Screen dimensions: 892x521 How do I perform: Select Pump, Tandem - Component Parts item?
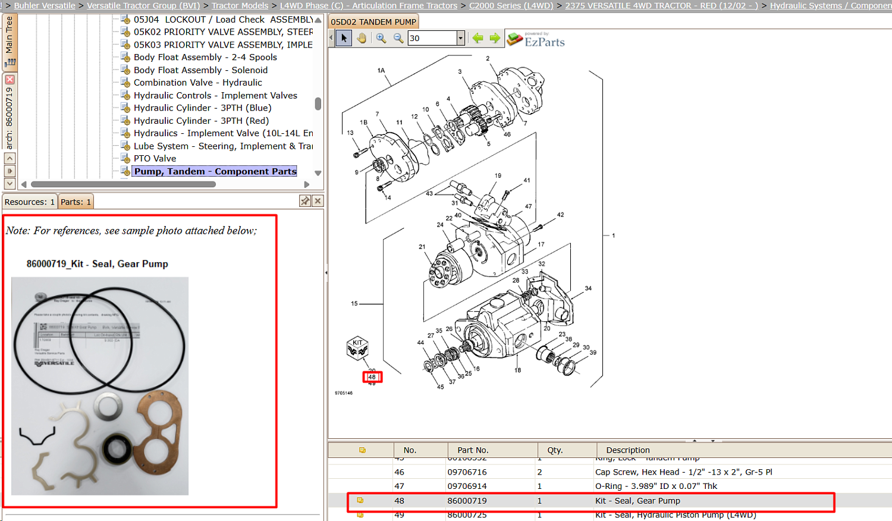pyautogui.click(x=215, y=171)
